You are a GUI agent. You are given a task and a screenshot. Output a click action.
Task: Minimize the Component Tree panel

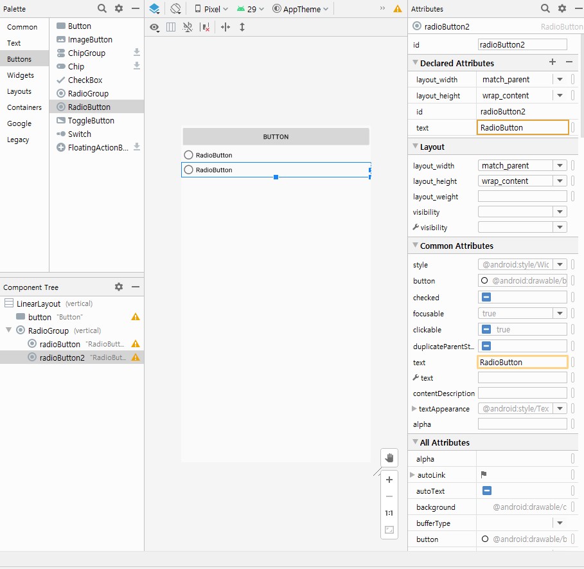(x=136, y=287)
